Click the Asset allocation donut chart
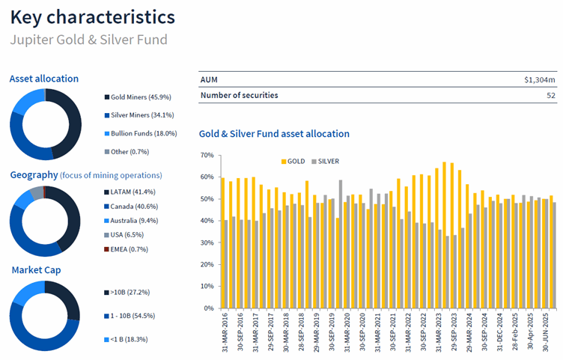Screen dimensions: 563x360 pyautogui.click(x=44, y=123)
